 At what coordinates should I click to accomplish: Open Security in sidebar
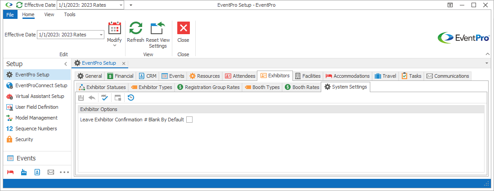37,139
